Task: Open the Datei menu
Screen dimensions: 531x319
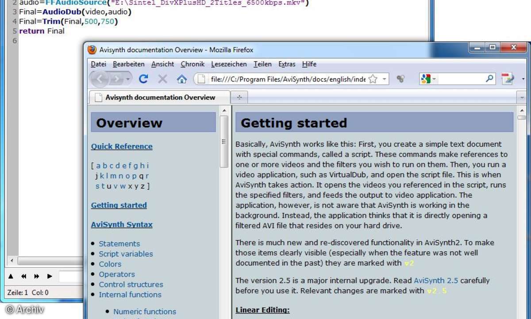Action: (x=99, y=64)
